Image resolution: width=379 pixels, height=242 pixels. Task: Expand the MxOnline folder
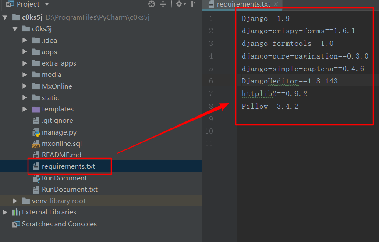[25, 86]
